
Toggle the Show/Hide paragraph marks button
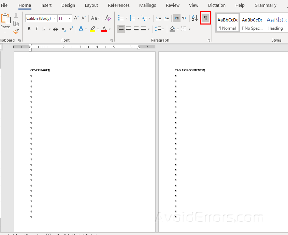205,18
